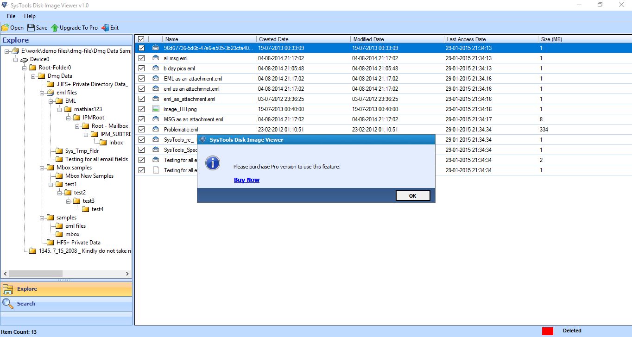This screenshot has height=337, width=632.
Task: Collapse the eml files node
Action: click(x=42, y=93)
